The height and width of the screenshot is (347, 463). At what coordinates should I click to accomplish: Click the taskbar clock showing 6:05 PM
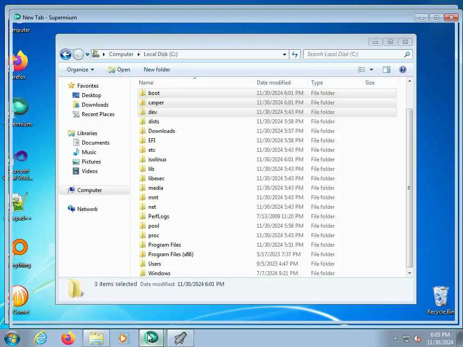tap(440, 338)
